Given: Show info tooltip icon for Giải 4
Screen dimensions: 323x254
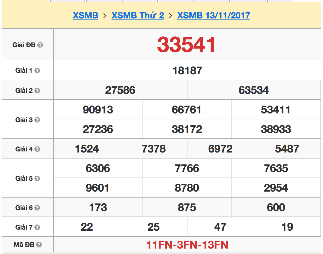Looking at the screenshot, I should 37,149.
